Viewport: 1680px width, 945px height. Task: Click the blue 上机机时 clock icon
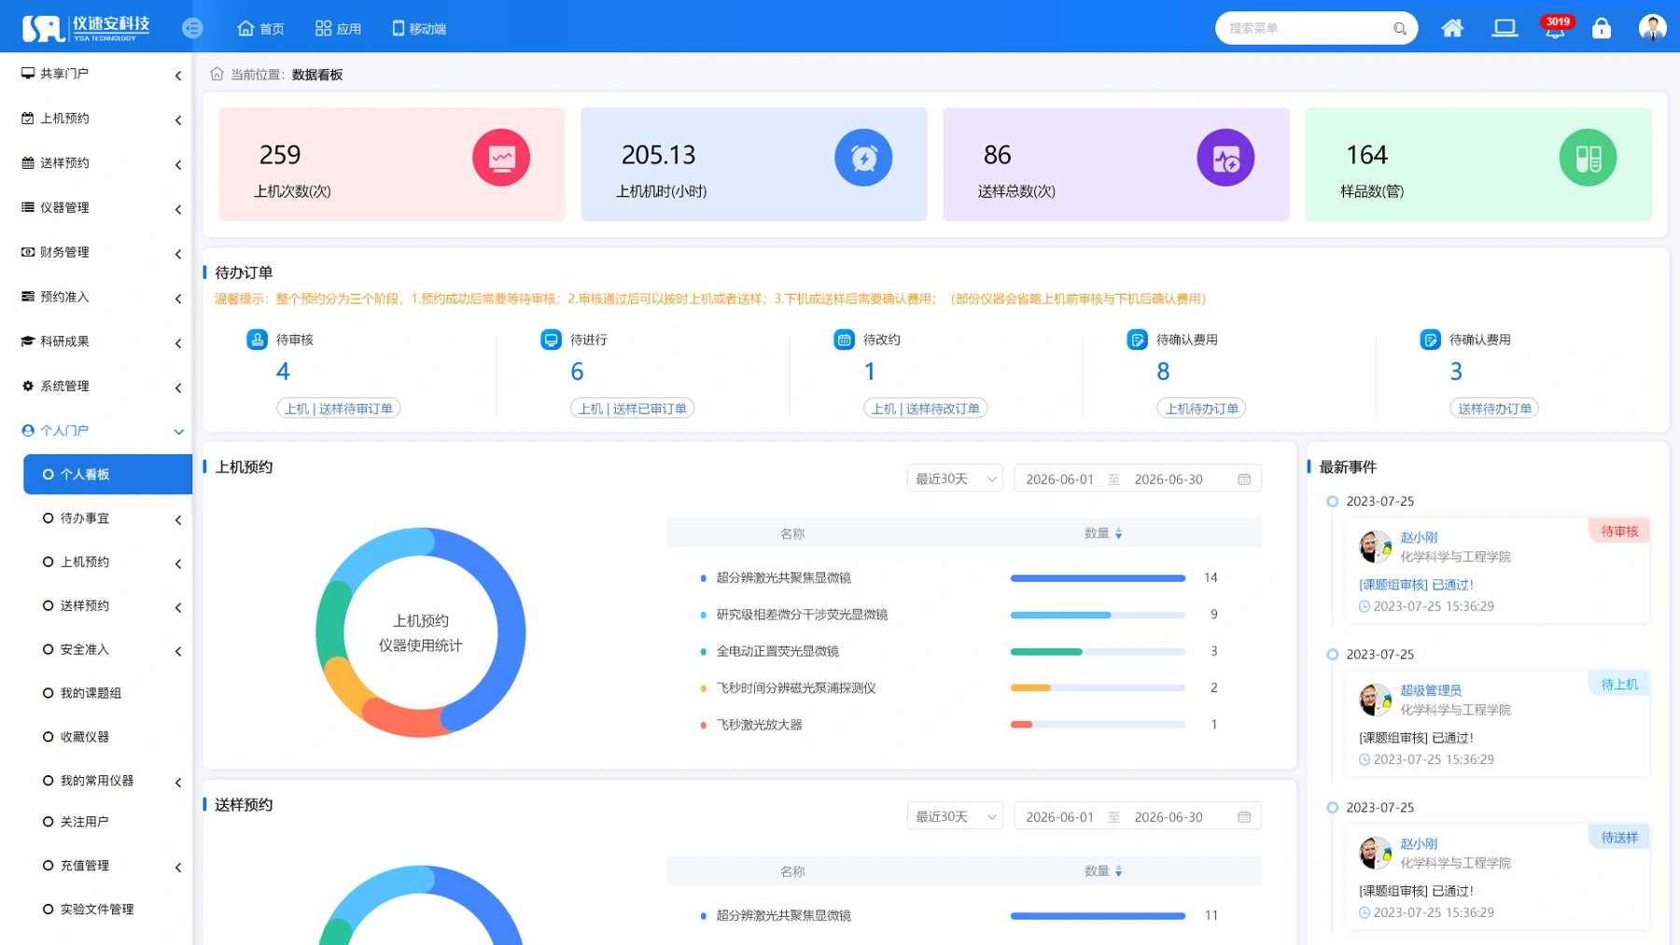pyautogui.click(x=863, y=158)
